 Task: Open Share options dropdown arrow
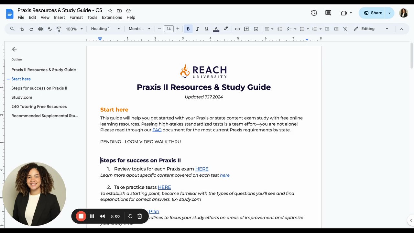click(x=389, y=13)
